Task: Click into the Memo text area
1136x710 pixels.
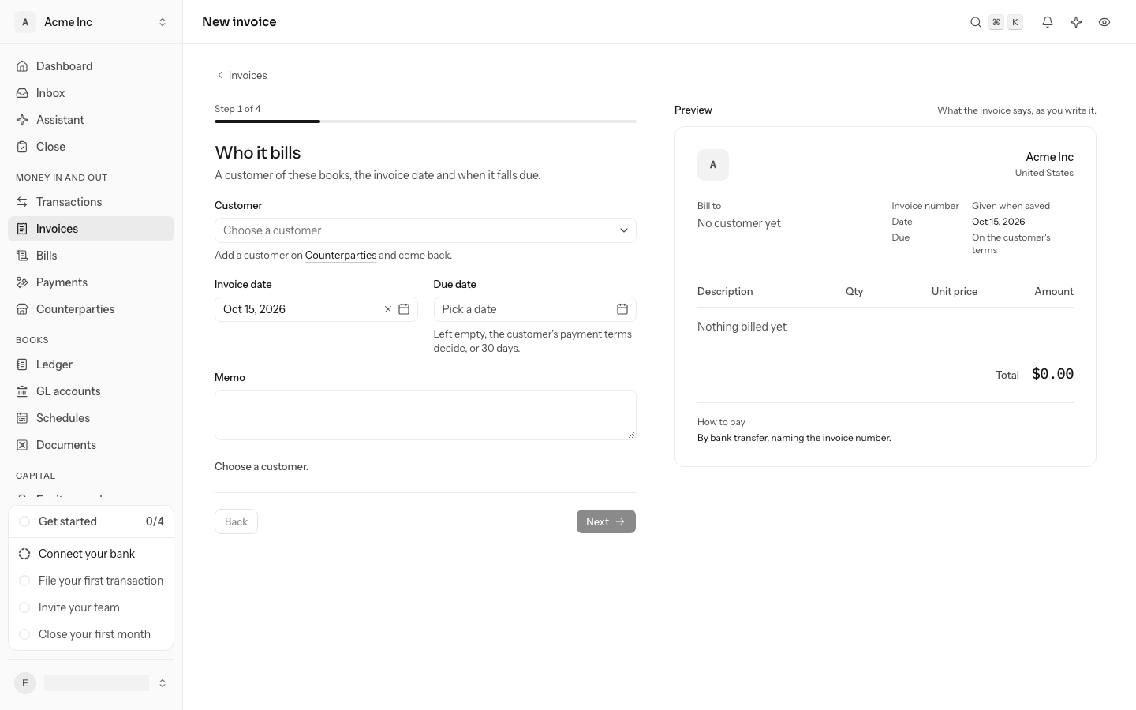Action: [425, 415]
